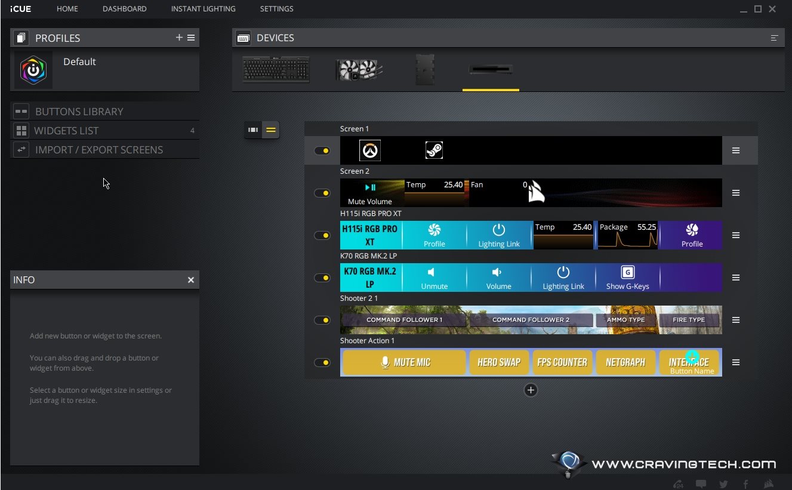Click Lighting Link power icon in K70 row
This screenshot has height=490, width=792.
563,278
